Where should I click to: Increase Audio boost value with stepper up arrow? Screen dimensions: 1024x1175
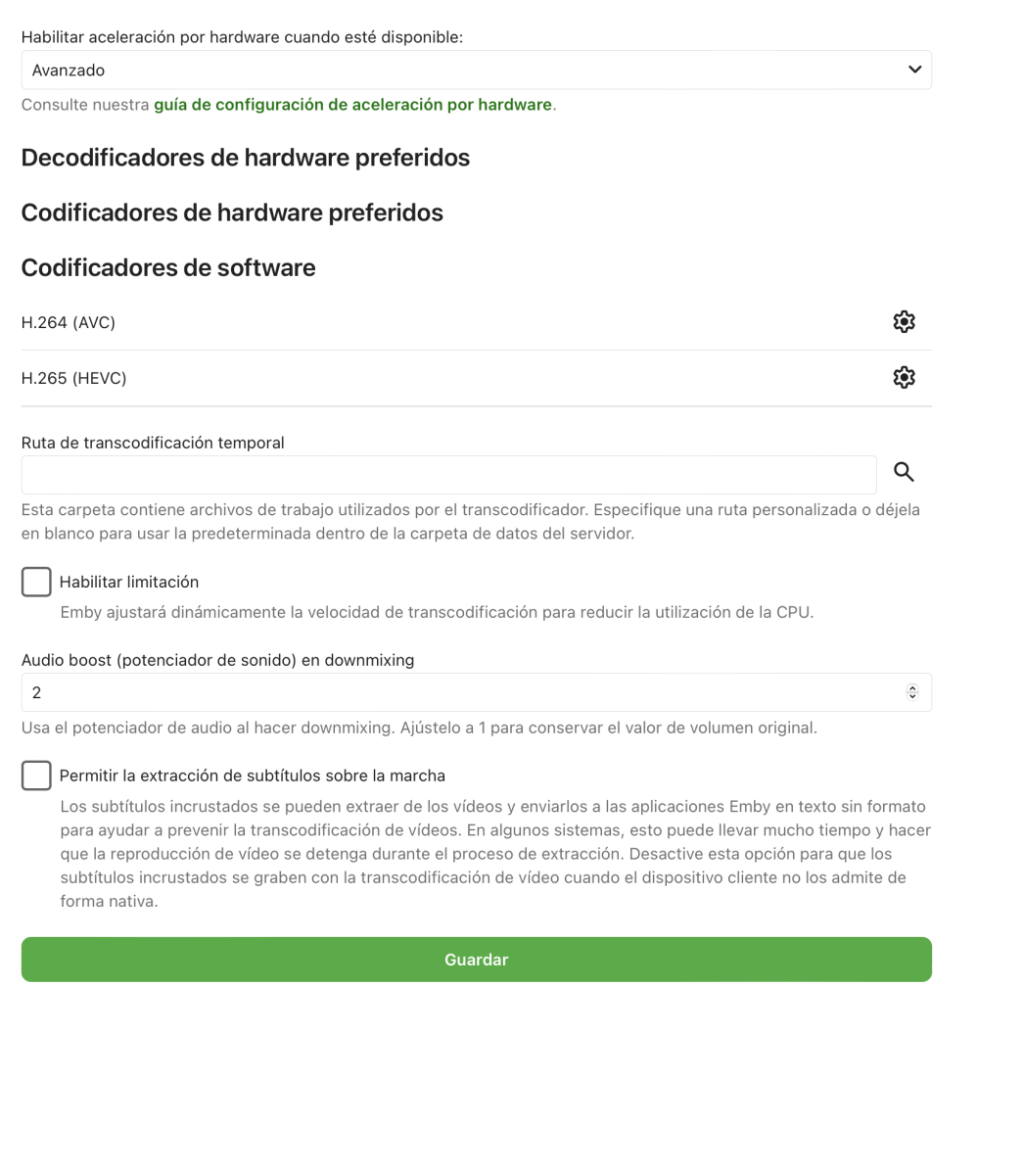(912, 688)
